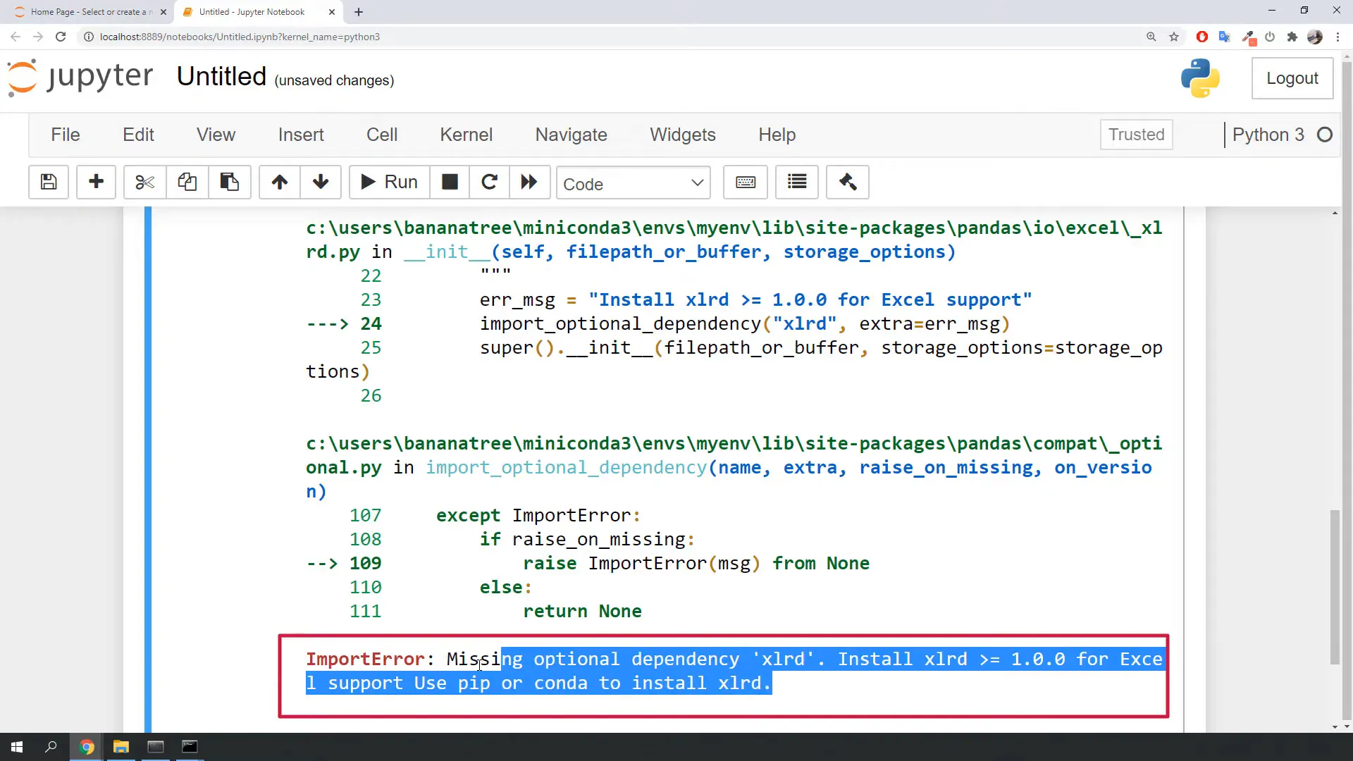Restart kernel and rerun all fast-forward icon
Viewport: 1353px width, 761px height.
point(529,182)
